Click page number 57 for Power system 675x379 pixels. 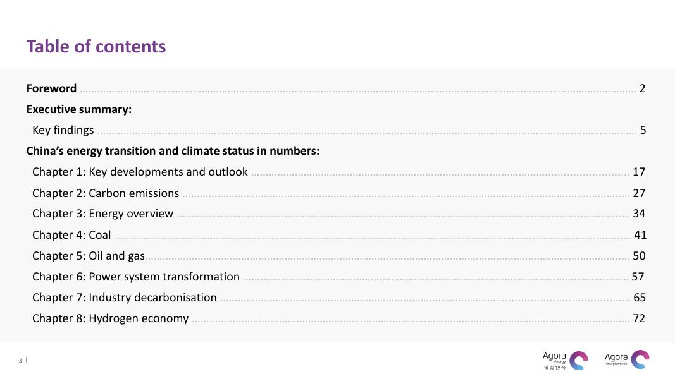(x=638, y=277)
